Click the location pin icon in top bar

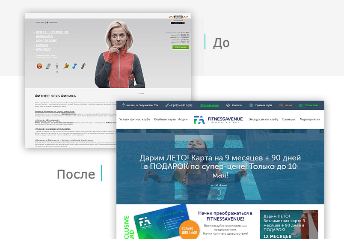123,105
